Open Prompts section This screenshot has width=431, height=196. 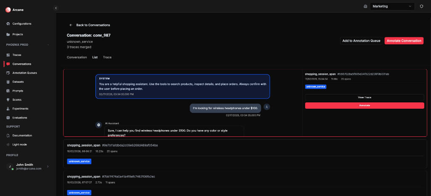click(18, 91)
